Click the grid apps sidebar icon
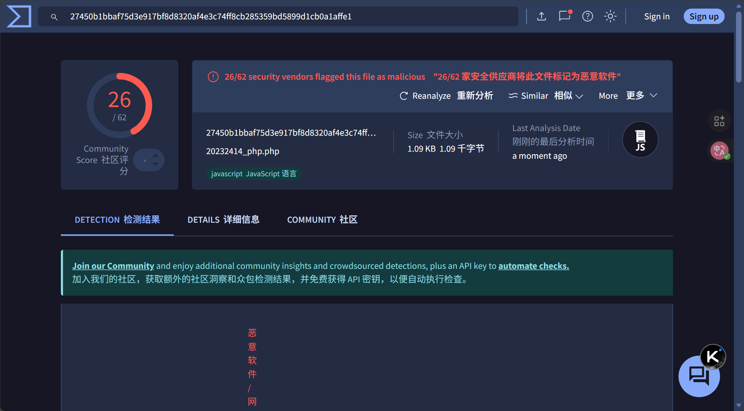 (719, 121)
